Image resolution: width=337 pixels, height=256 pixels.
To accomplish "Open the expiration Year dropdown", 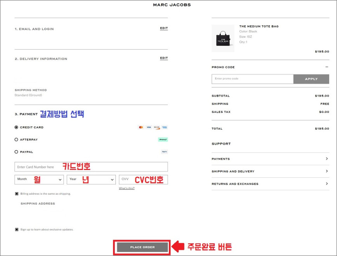I will click(91, 179).
